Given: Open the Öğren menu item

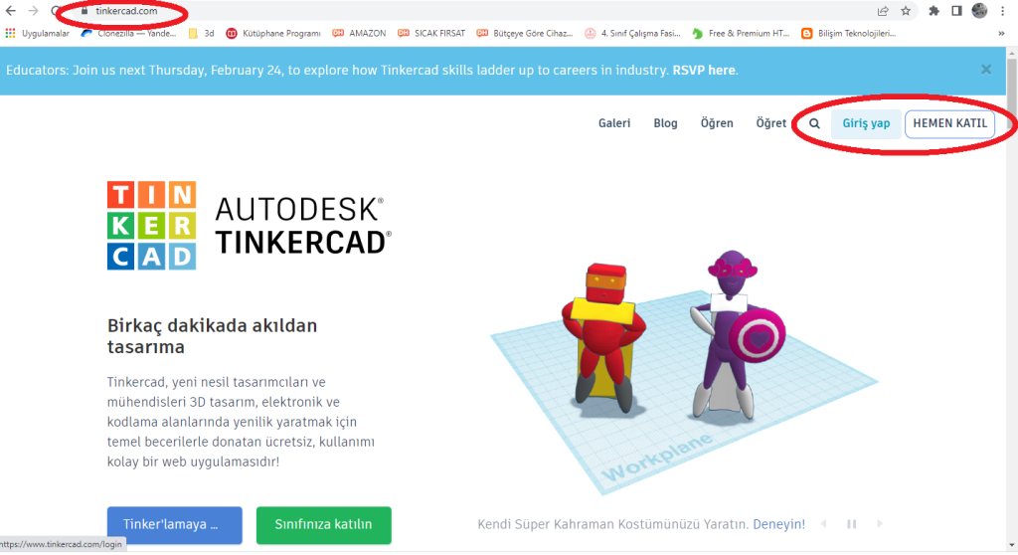Looking at the screenshot, I should (717, 123).
